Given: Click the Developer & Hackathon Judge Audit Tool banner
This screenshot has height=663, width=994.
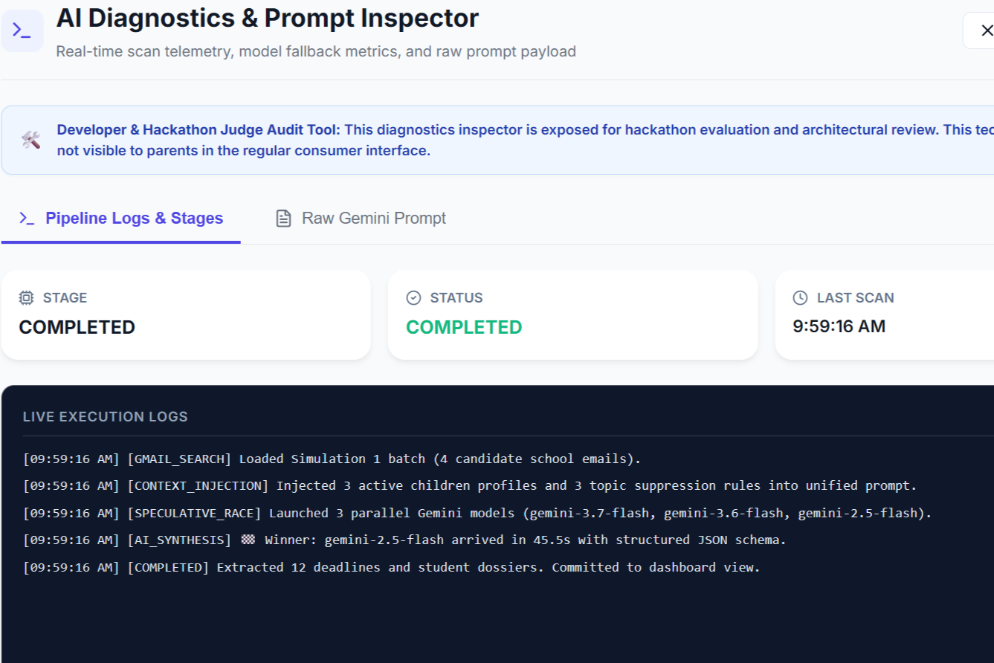Looking at the screenshot, I should tap(497, 140).
